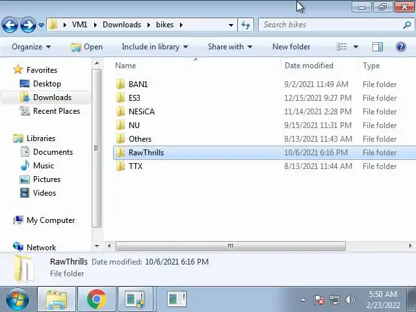Open More view options dropdown arrow
The image size is (416, 312).
[356, 47]
